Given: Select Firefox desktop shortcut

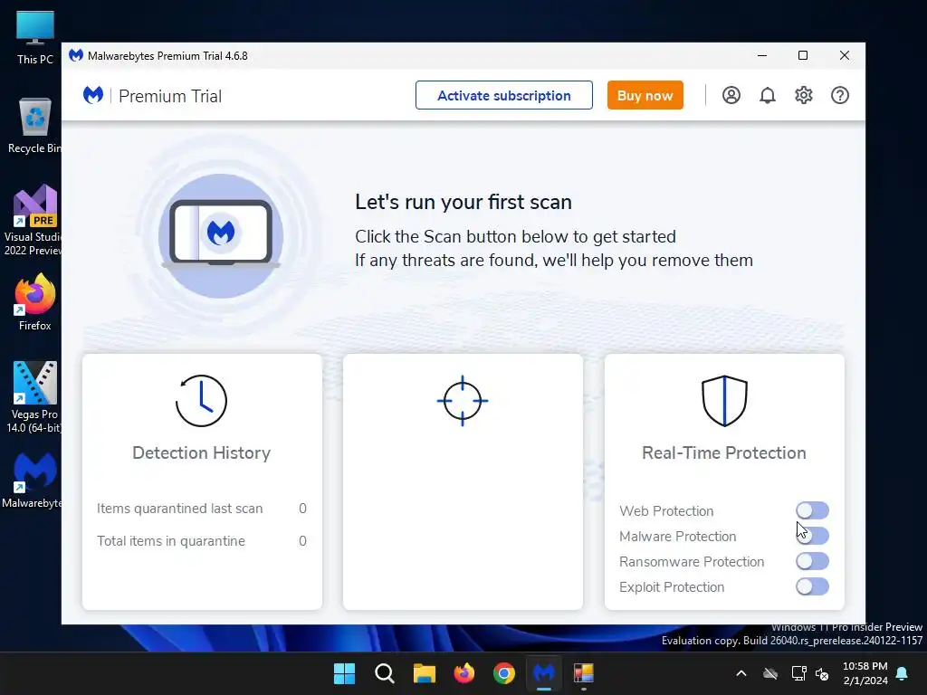Looking at the screenshot, I should pos(35,302).
